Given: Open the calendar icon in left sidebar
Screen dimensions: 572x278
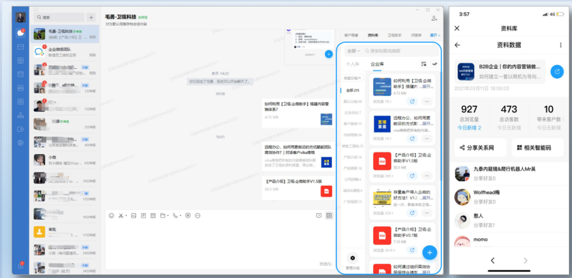Looking at the screenshot, I should coord(21,74).
